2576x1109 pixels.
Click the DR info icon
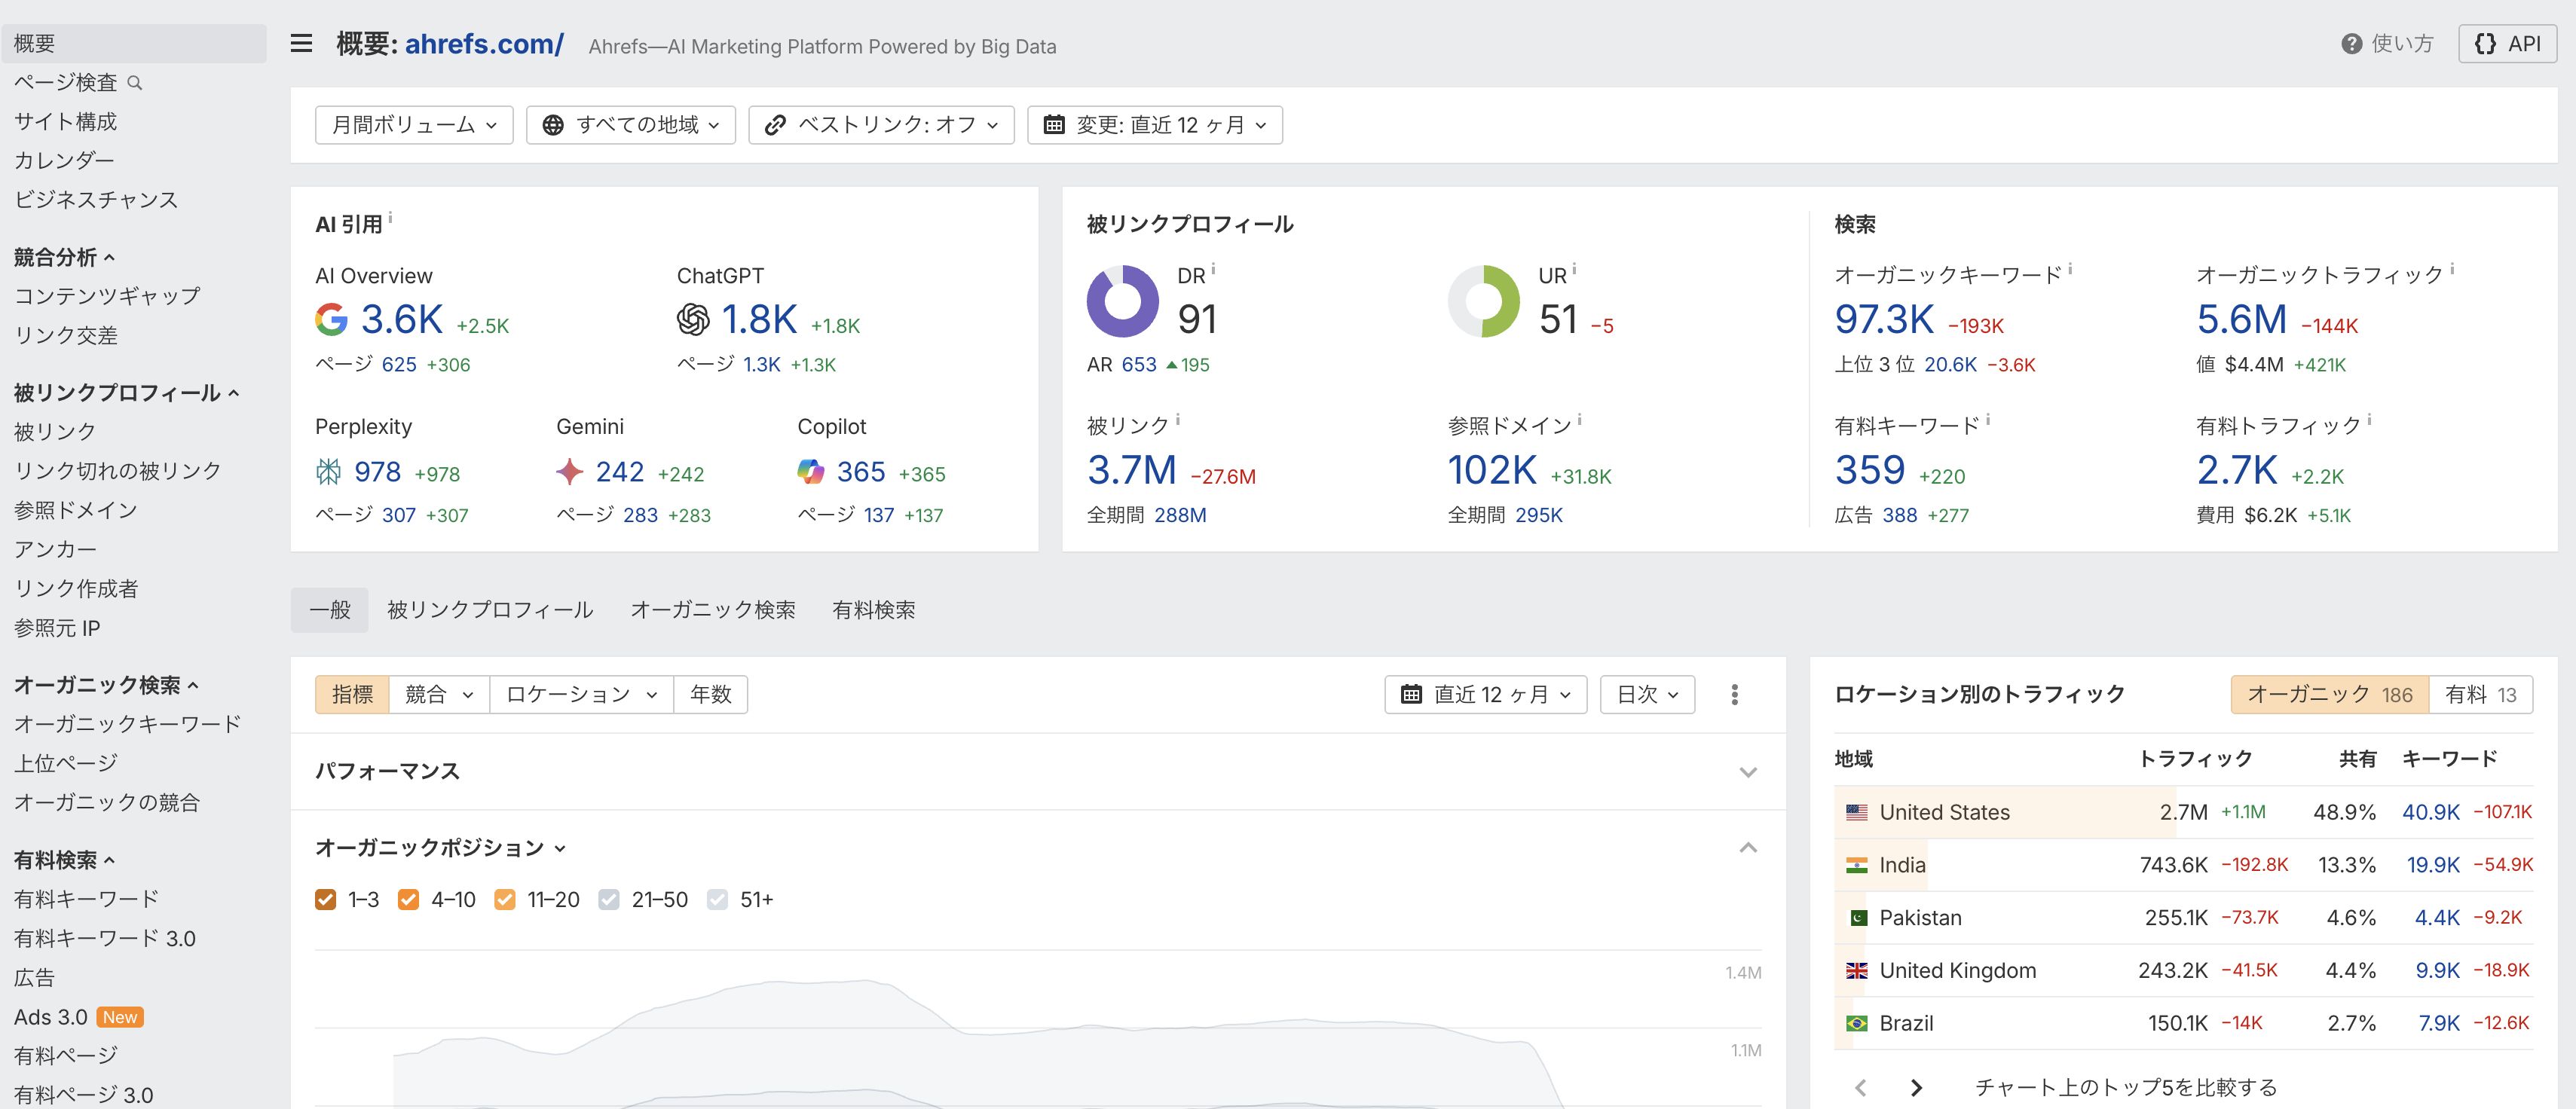click(1213, 269)
